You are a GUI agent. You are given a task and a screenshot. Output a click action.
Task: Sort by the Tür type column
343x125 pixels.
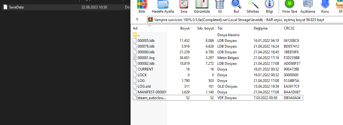click(x=234, y=28)
